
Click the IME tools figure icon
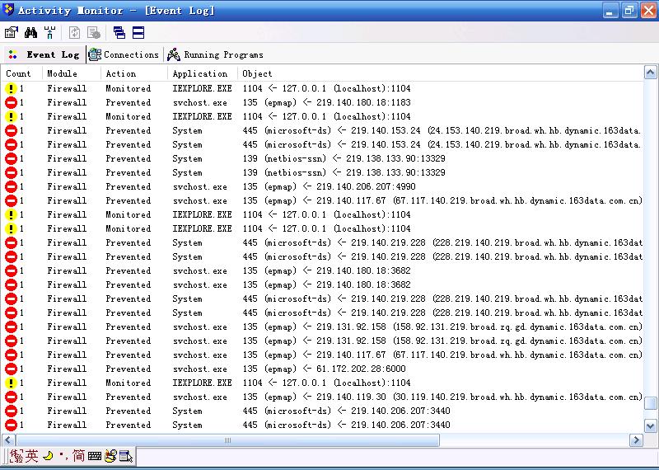tap(110, 456)
